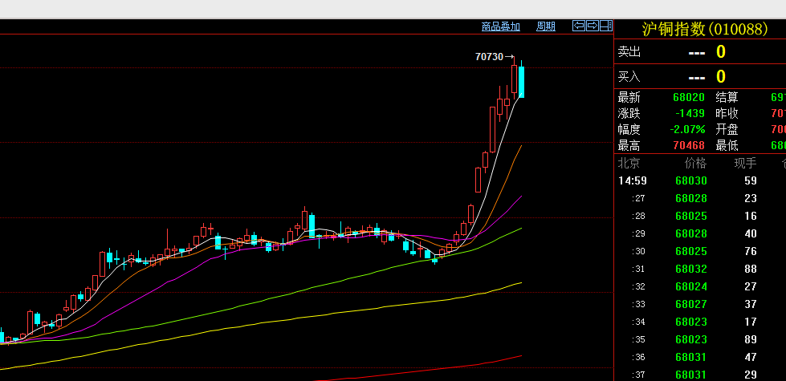Select the day high value 70468
The width and height of the screenshot is (786, 381).
pyautogui.click(x=688, y=146)
